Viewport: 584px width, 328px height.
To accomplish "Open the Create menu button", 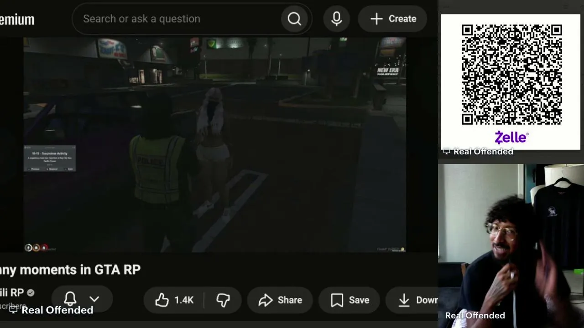I will [393, 19].
